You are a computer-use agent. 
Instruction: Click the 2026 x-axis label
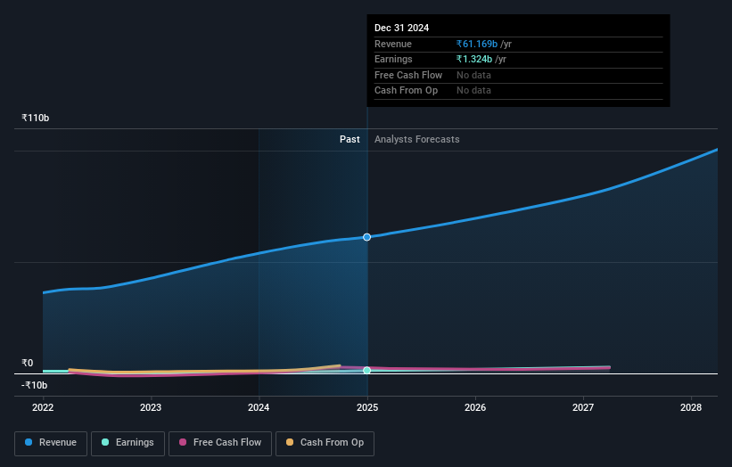[x=475, y=408]
